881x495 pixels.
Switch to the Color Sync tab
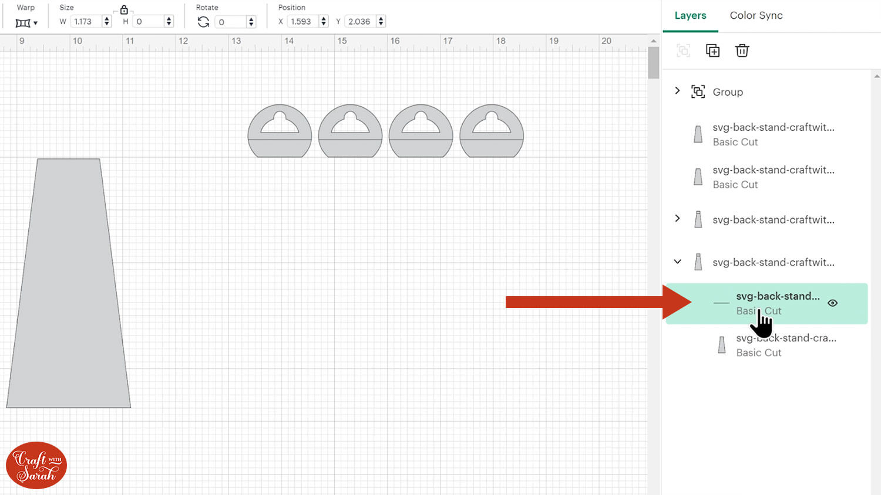pos(756,15)
